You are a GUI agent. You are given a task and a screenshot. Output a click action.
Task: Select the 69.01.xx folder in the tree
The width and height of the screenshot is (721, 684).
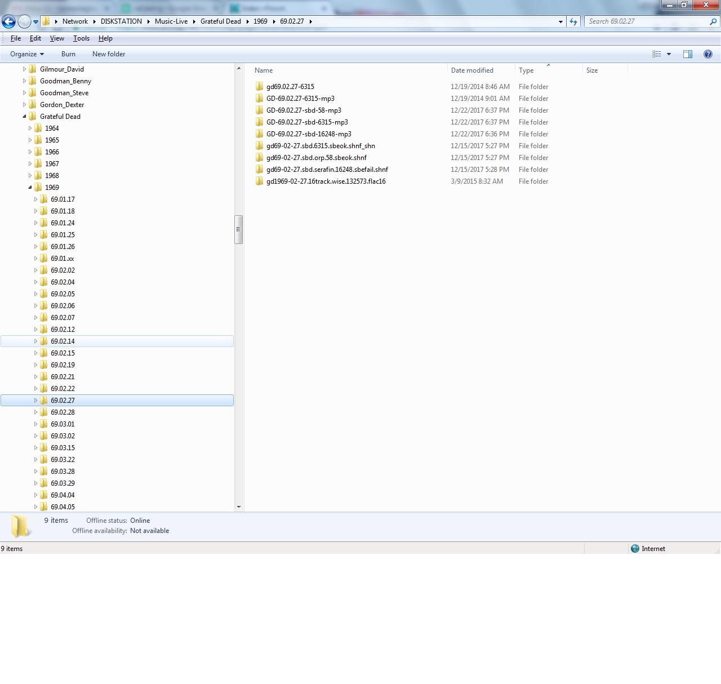click(62, 259)
